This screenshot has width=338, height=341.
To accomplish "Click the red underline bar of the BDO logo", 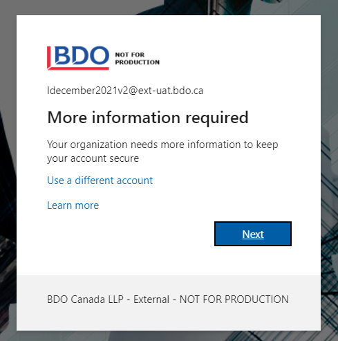I will (78, 68).
